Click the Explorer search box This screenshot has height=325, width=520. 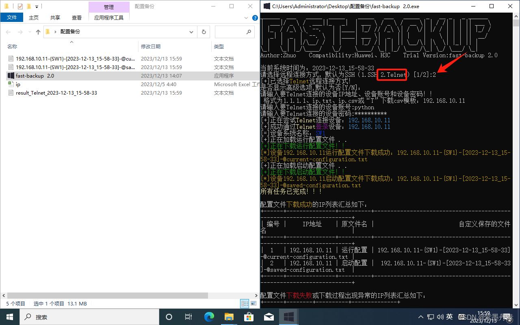(x=234, y=32)
